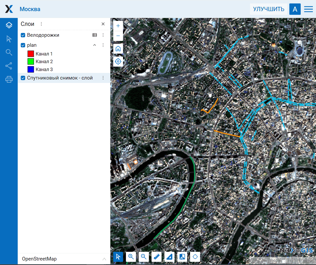The width and height of the screenshot is (316, 265).
Task: Toggle the plan layer checkbox
Action: coord(23,45)
